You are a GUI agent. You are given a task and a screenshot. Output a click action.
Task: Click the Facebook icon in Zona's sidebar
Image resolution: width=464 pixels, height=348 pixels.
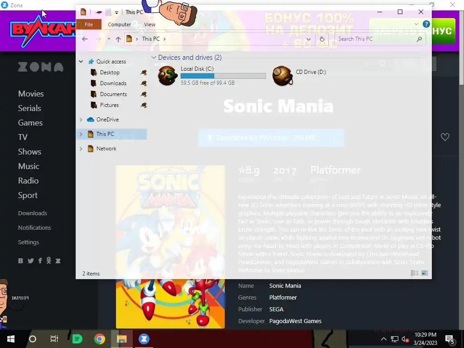coord(40,261)
